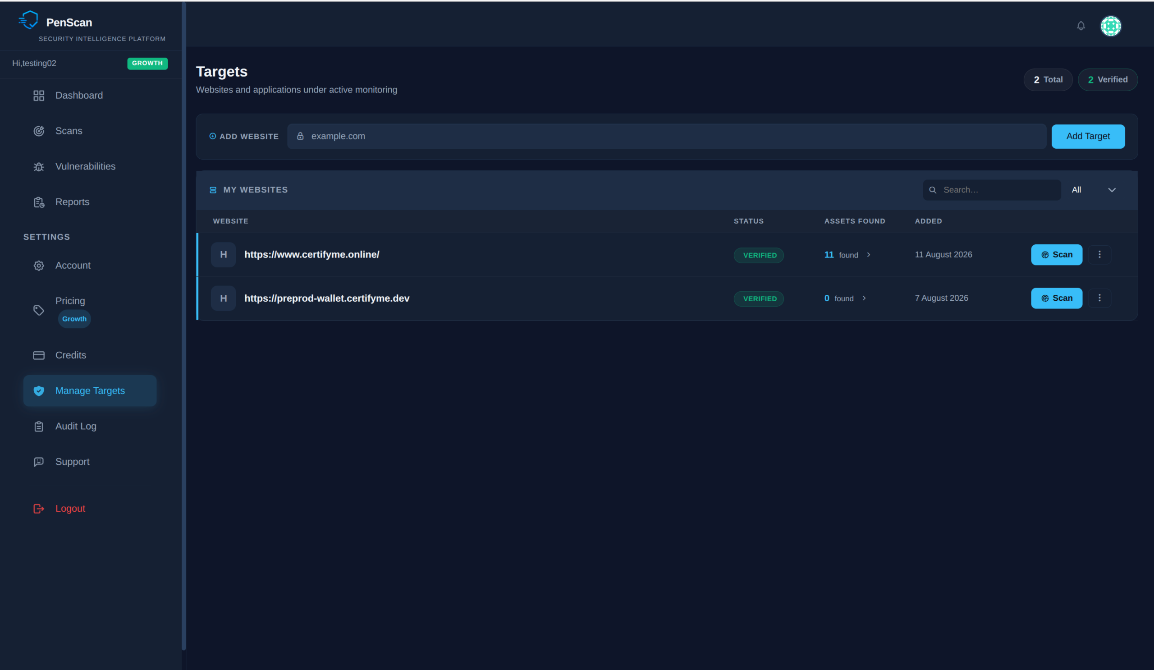
Task: Scan the www.certifyme.online website
Action: 1057,255
